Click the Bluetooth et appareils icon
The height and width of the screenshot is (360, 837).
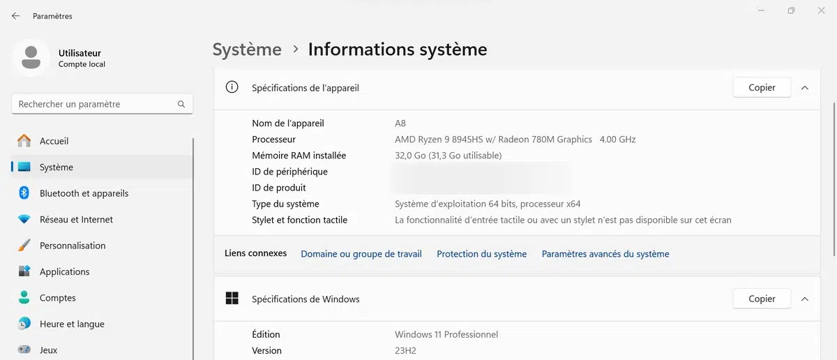24,193
